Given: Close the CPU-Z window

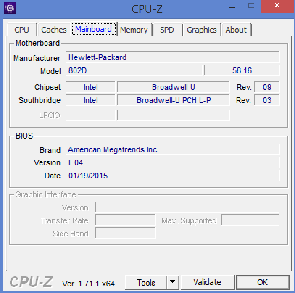Looking at the screenshot, I should coord(277,6).
